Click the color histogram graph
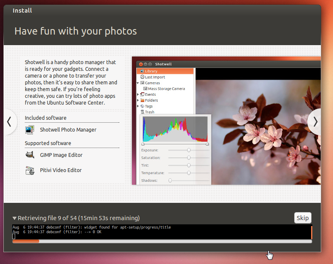 [x=175, y=129]
